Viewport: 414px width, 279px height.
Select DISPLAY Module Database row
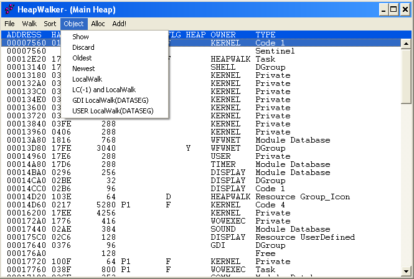(x=201, y=173)
